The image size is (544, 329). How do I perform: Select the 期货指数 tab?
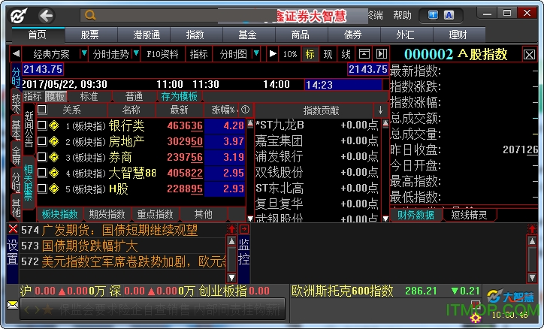pos(107,215)
